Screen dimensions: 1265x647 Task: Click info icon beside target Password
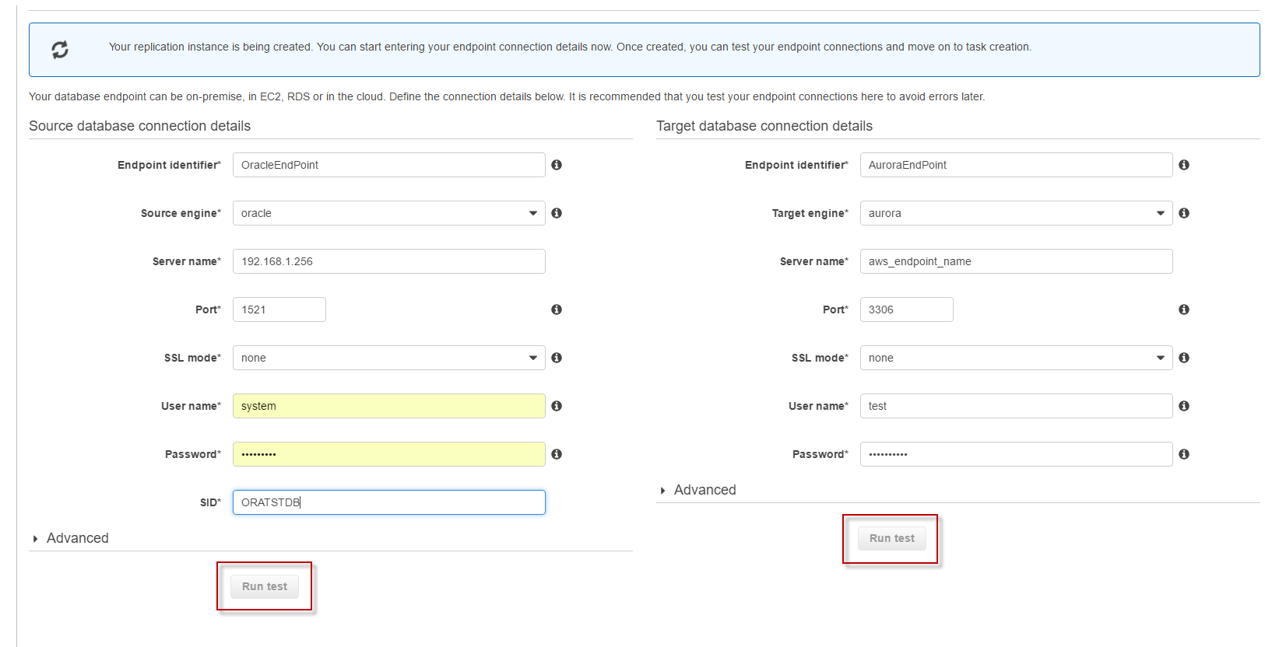1184,454
